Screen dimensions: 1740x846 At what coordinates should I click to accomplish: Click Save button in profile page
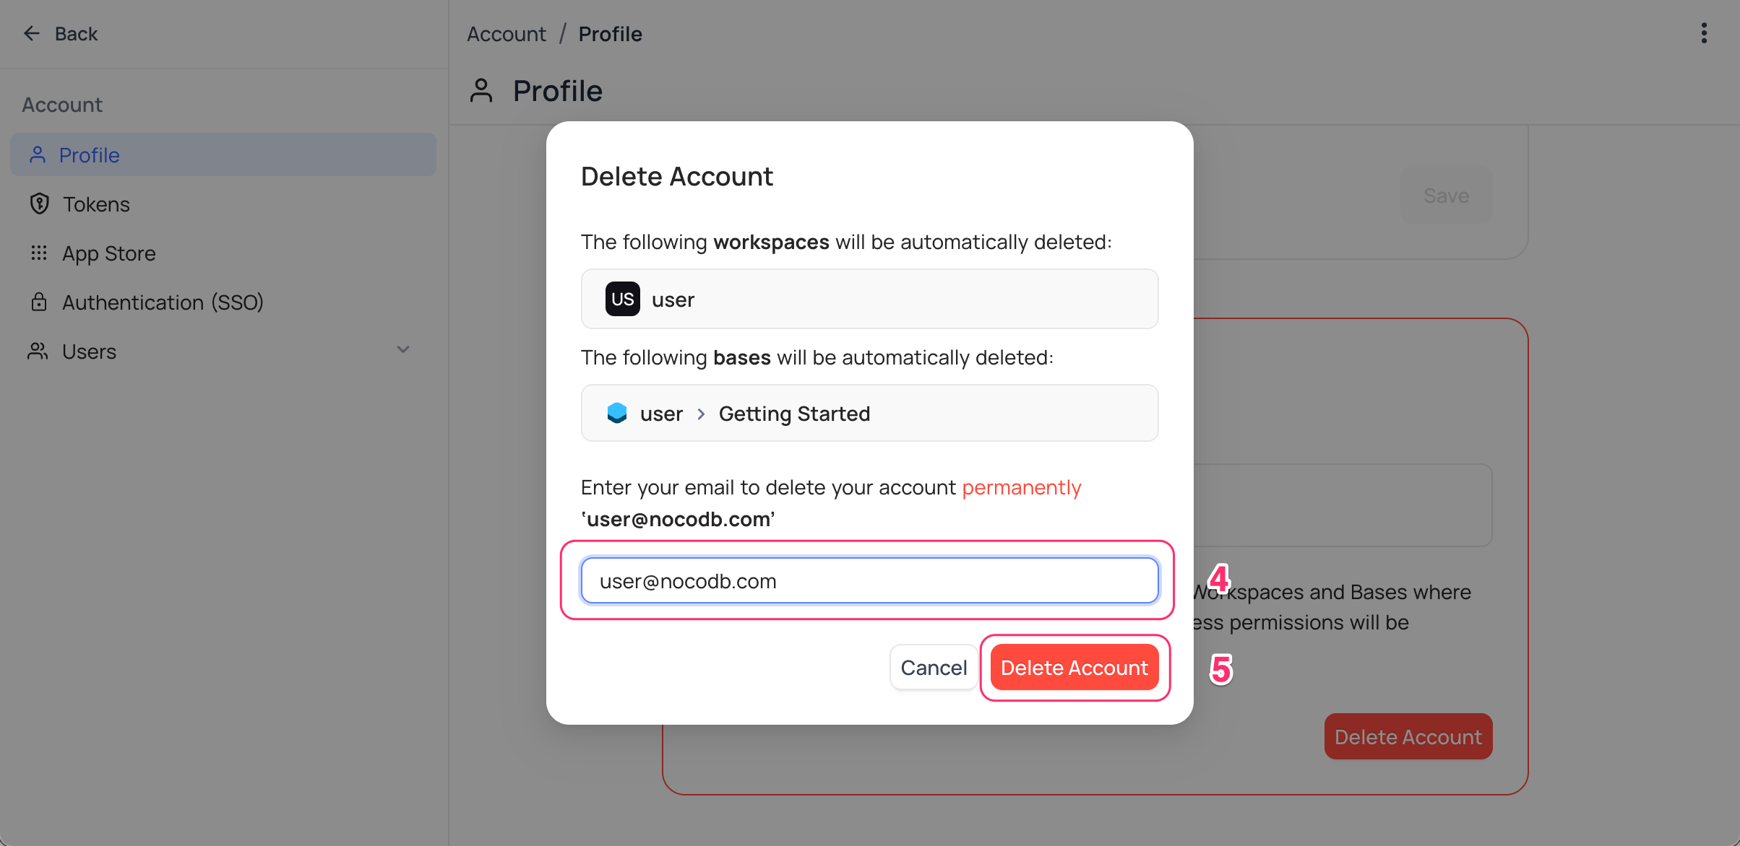tap(1447, 195)
